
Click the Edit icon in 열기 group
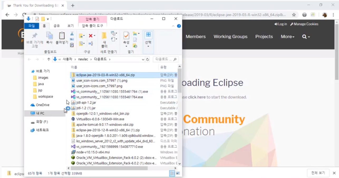click(x=135, y=40)
